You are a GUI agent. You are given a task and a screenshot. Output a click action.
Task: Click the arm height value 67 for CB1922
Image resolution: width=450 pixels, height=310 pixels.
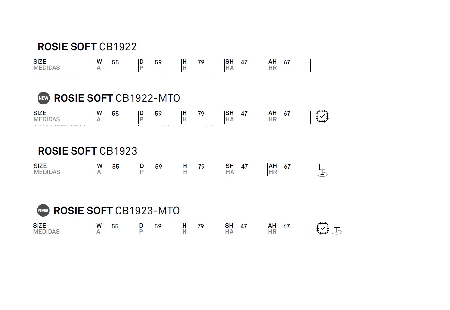(287, 62)
